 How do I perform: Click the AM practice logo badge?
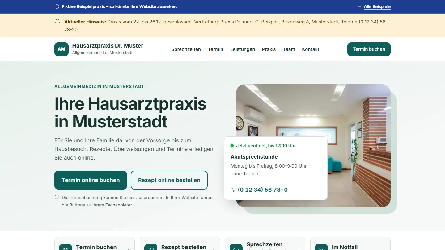(61, 49)
